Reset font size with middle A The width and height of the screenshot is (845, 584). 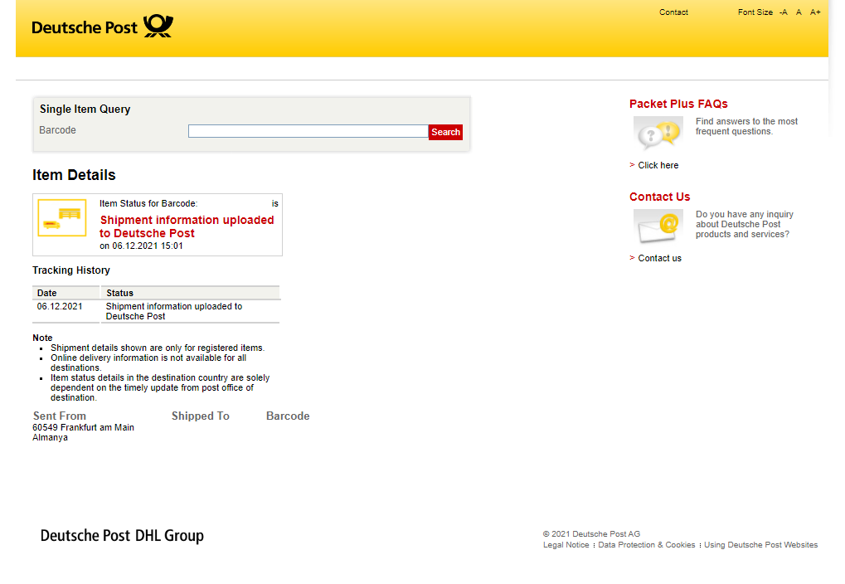(799, 12)
